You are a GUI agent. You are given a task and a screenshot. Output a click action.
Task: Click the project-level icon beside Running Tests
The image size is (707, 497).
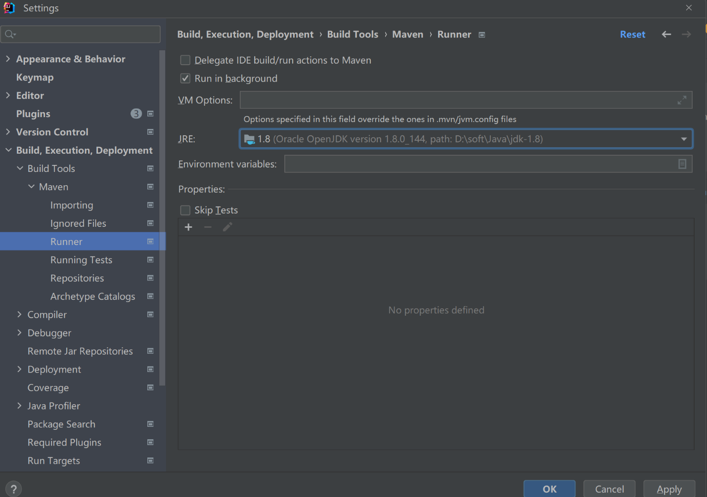[x=150, y=260]
